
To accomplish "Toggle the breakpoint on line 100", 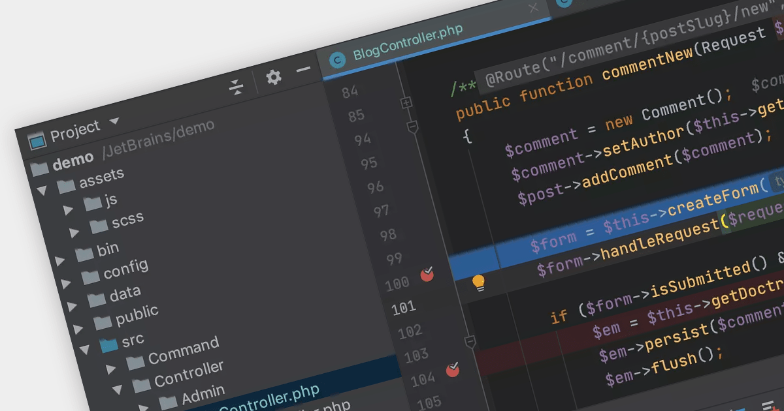I will coord(427,274).
